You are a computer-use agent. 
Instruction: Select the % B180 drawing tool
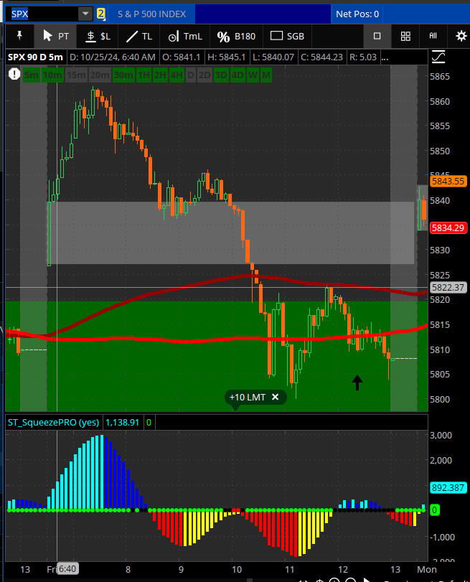237,36
